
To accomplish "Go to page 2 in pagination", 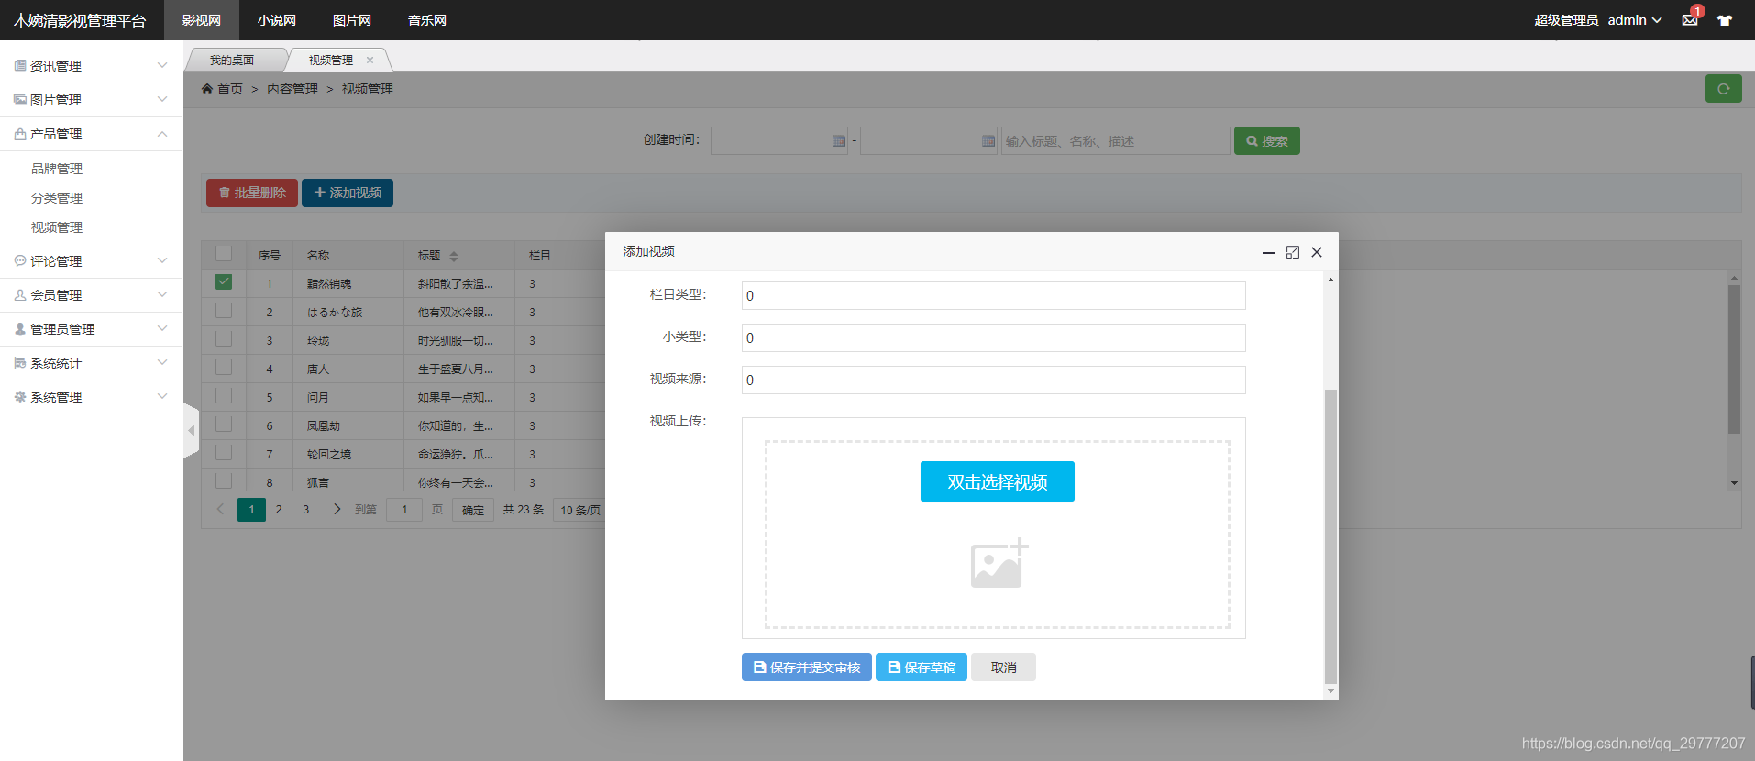I will click(279, 510).
